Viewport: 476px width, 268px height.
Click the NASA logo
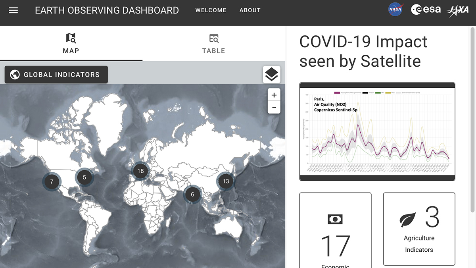click(395, 10)
